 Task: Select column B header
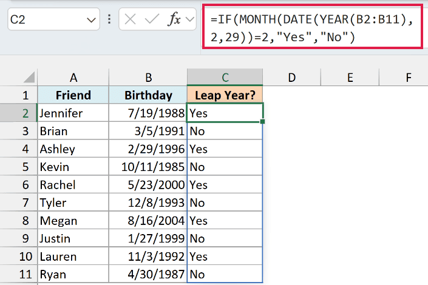148,78
